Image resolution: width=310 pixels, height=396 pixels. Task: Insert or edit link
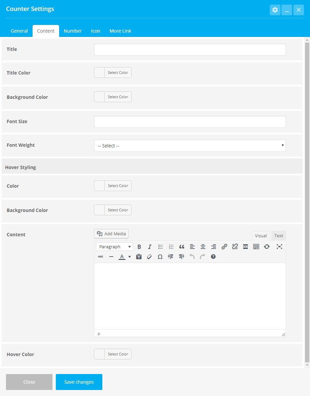pos(224,247)
